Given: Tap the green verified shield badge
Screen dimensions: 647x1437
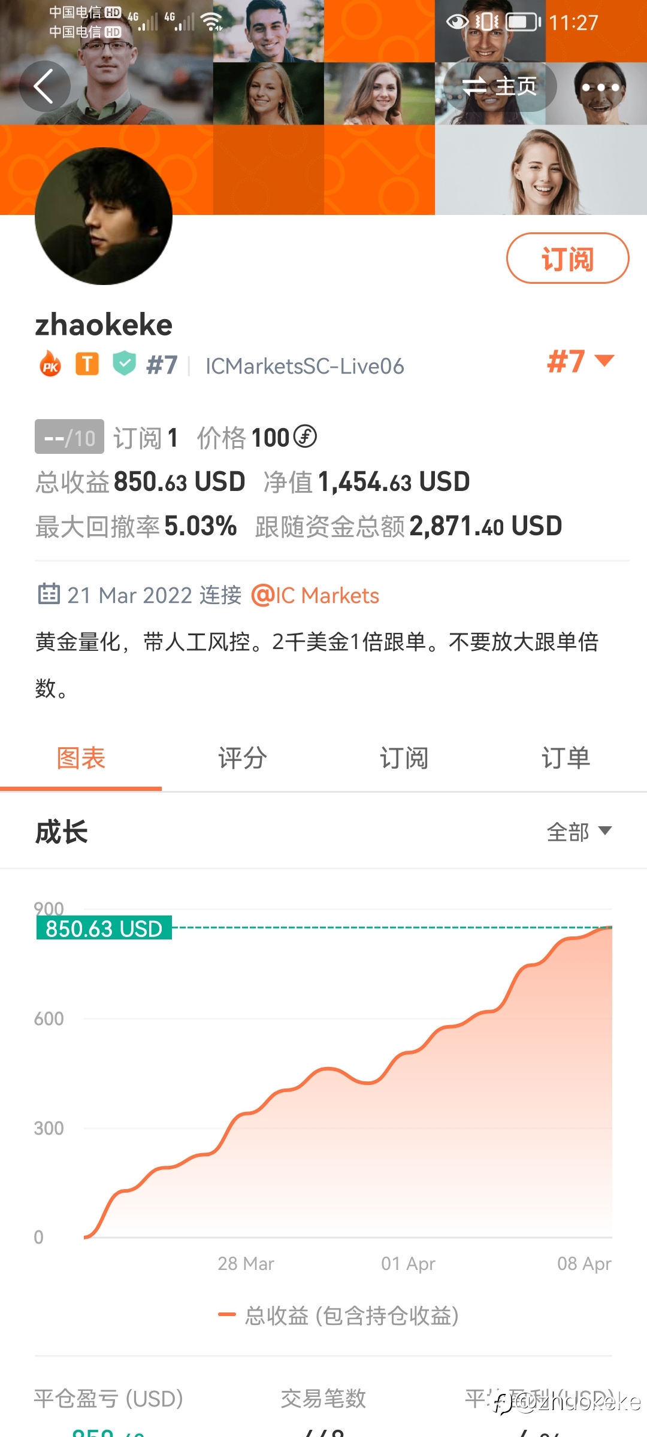Looking at the screenshot, I should 125,363.
